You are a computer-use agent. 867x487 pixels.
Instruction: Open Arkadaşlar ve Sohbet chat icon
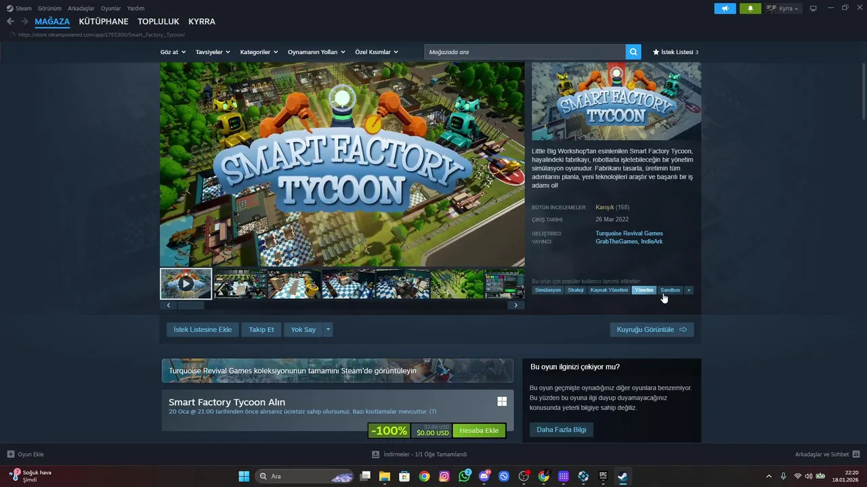tap(856, 455)
